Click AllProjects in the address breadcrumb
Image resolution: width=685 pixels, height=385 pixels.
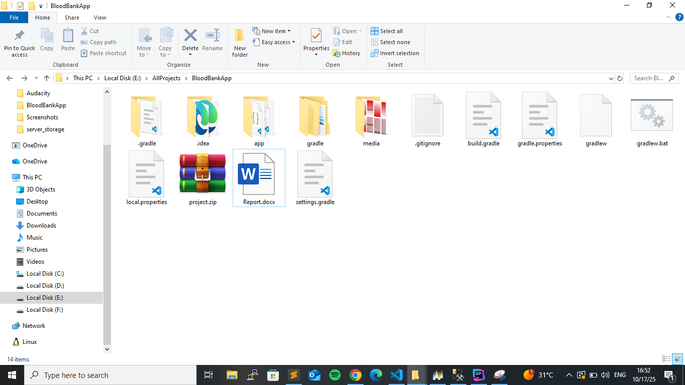[166, 78]
